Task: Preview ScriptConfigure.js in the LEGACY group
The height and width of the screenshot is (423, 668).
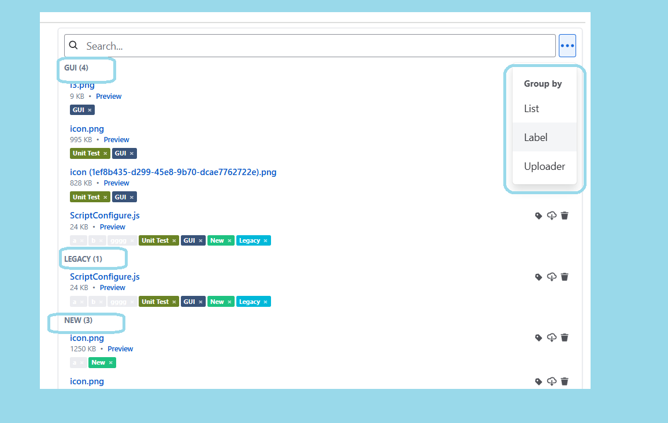Action: pos(113,288)
